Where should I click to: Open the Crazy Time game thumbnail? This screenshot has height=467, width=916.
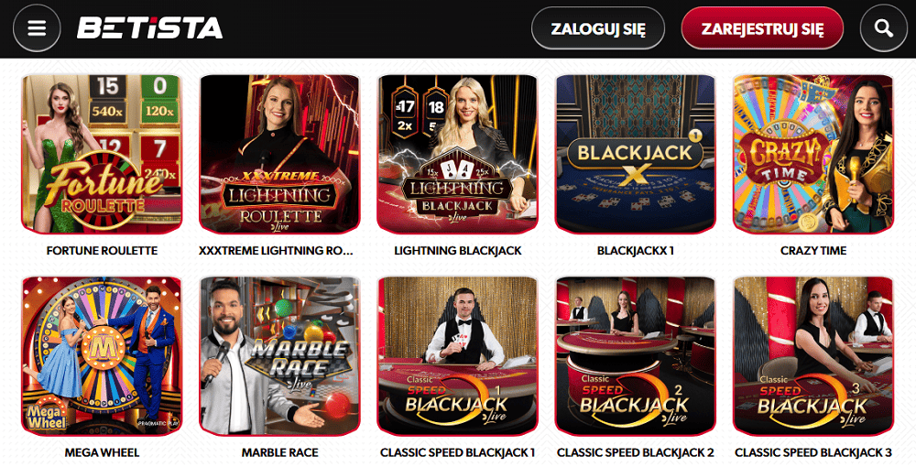tap(813, 154)
